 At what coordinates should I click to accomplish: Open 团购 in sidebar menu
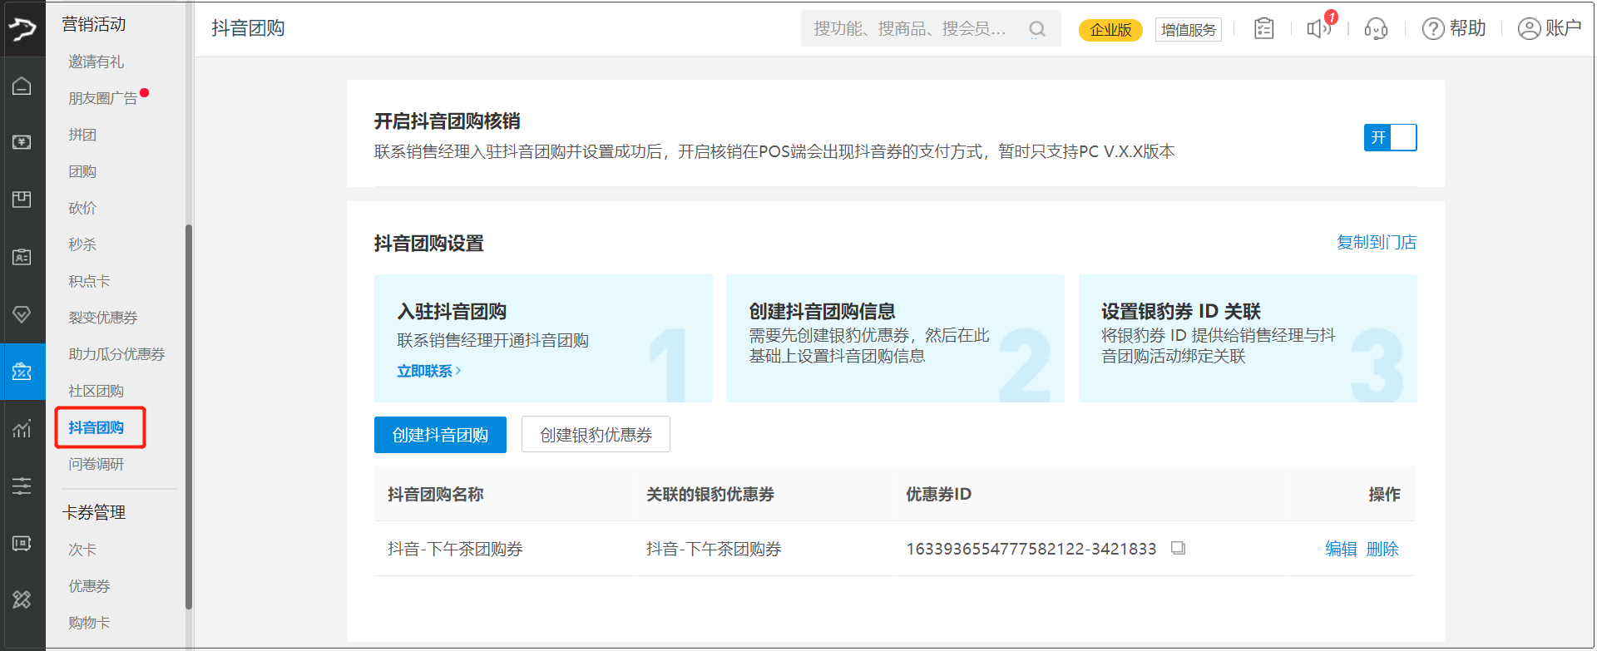82,171
